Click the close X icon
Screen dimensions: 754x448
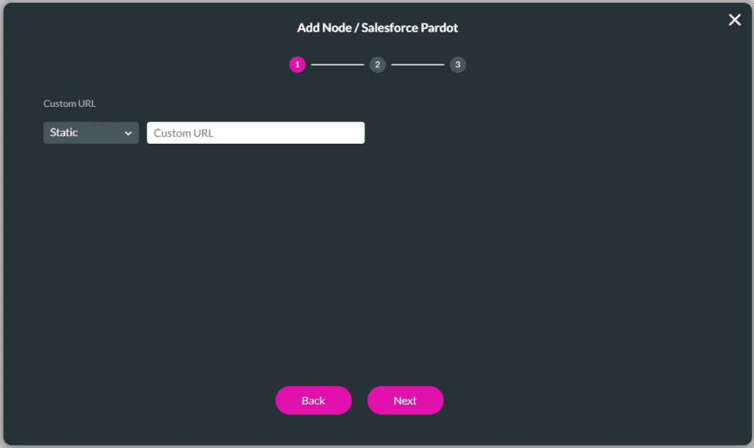pyautogui.click(x=734, y=20)
